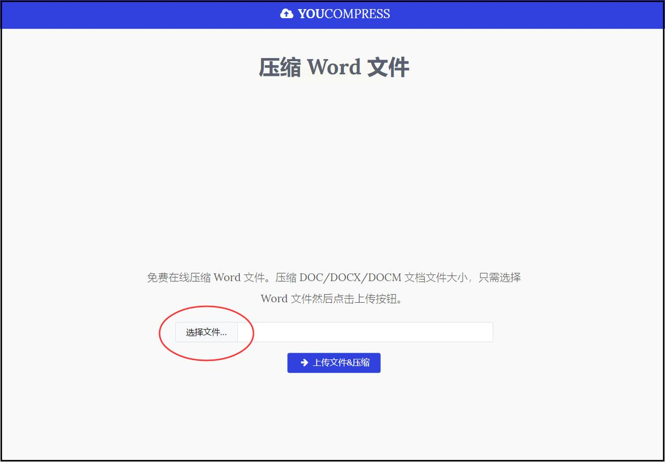This screenshot has width=665, height=462.
Task: Click the YouCompress cloud upload logo icon
Action: [x=286, y=14]
